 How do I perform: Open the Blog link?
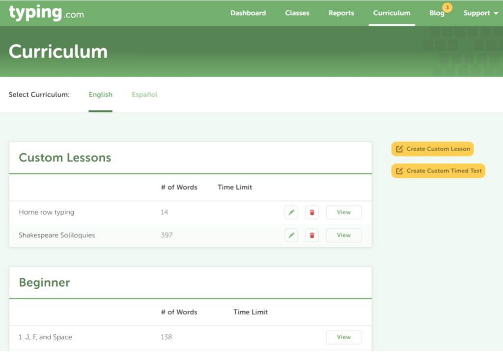pos(436,14)
